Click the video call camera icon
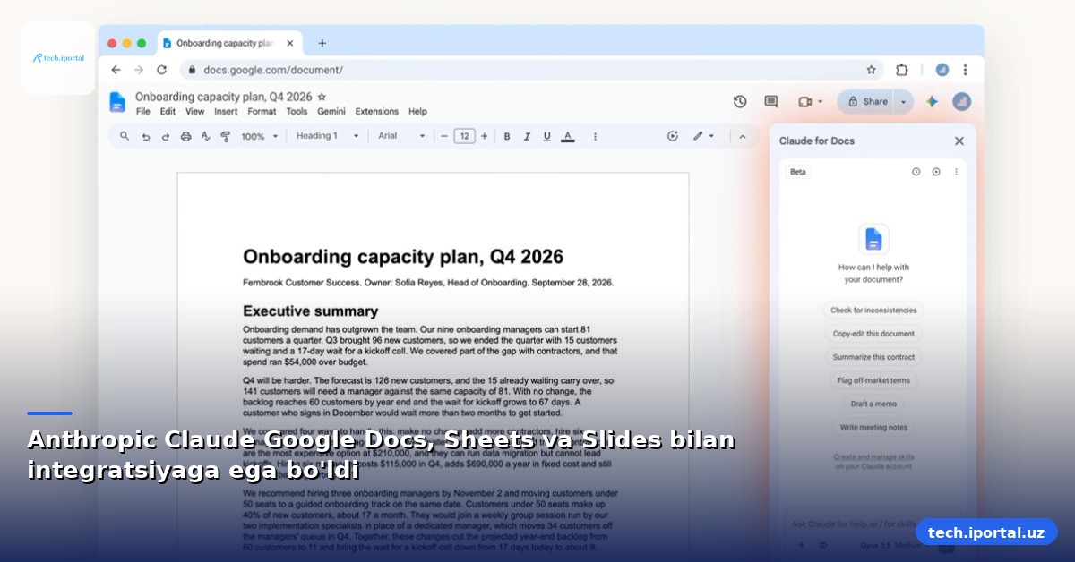Viewport: 1075px width, 562px height. (x=804, y=102)
